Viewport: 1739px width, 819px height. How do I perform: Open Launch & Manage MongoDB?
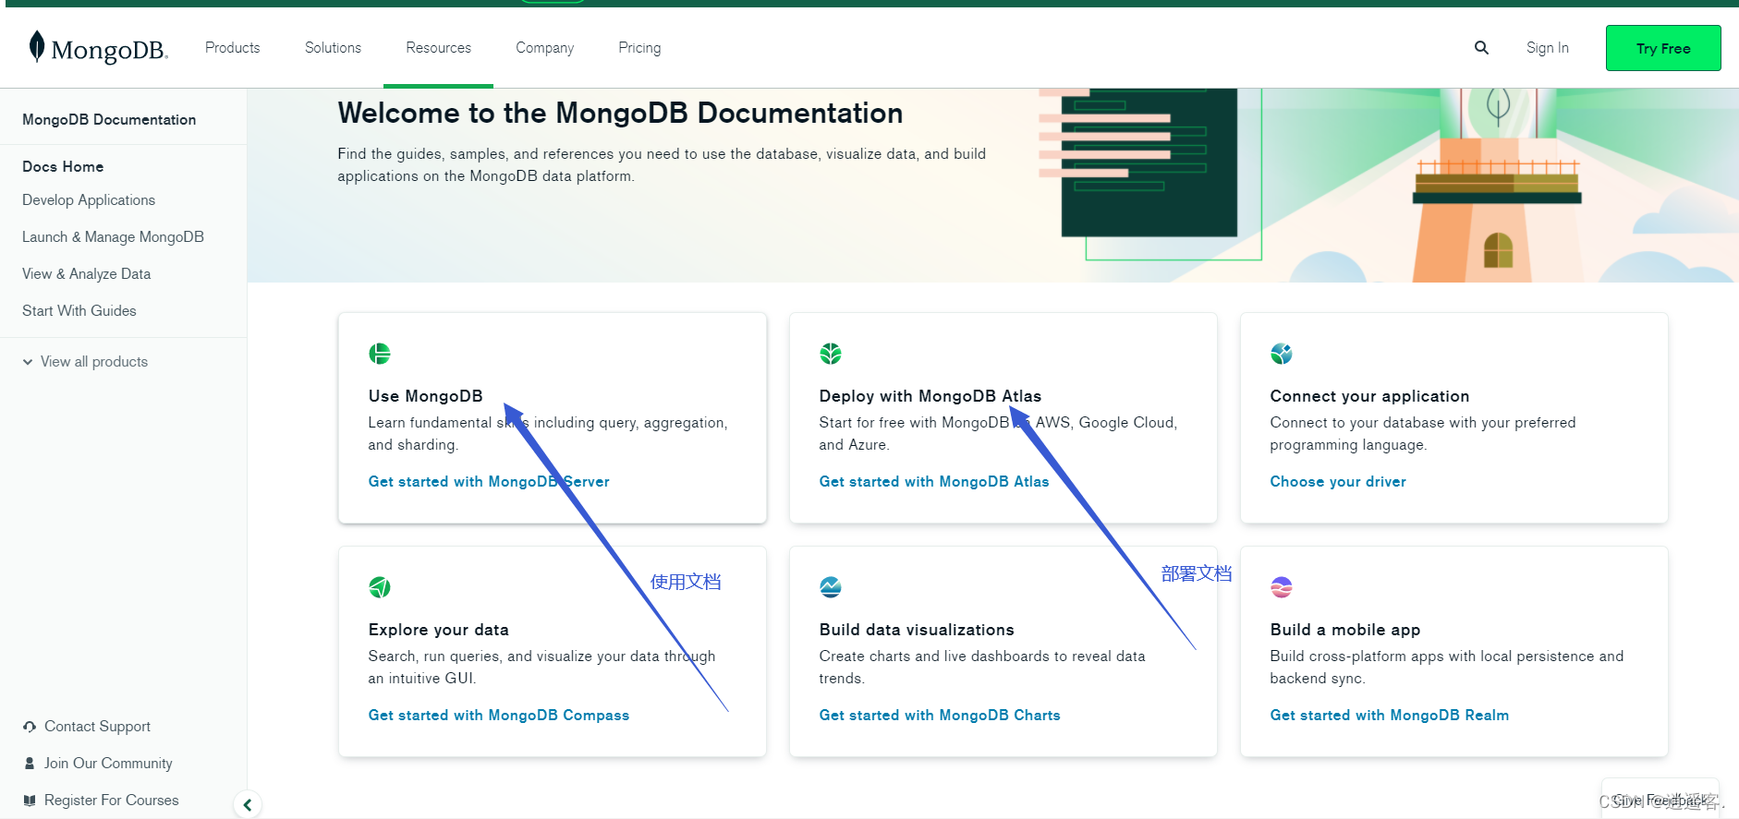113,237
